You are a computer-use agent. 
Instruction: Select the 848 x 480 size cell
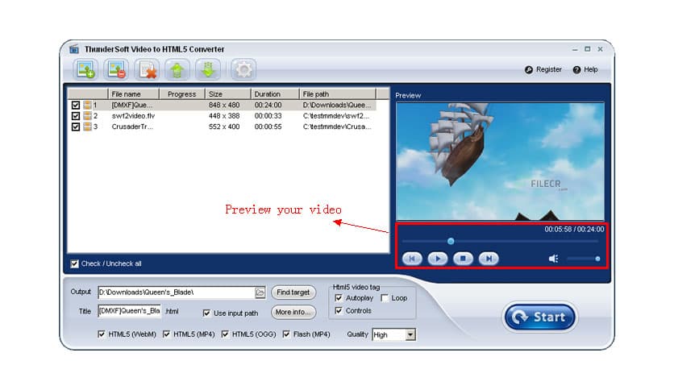coord(224,106)
